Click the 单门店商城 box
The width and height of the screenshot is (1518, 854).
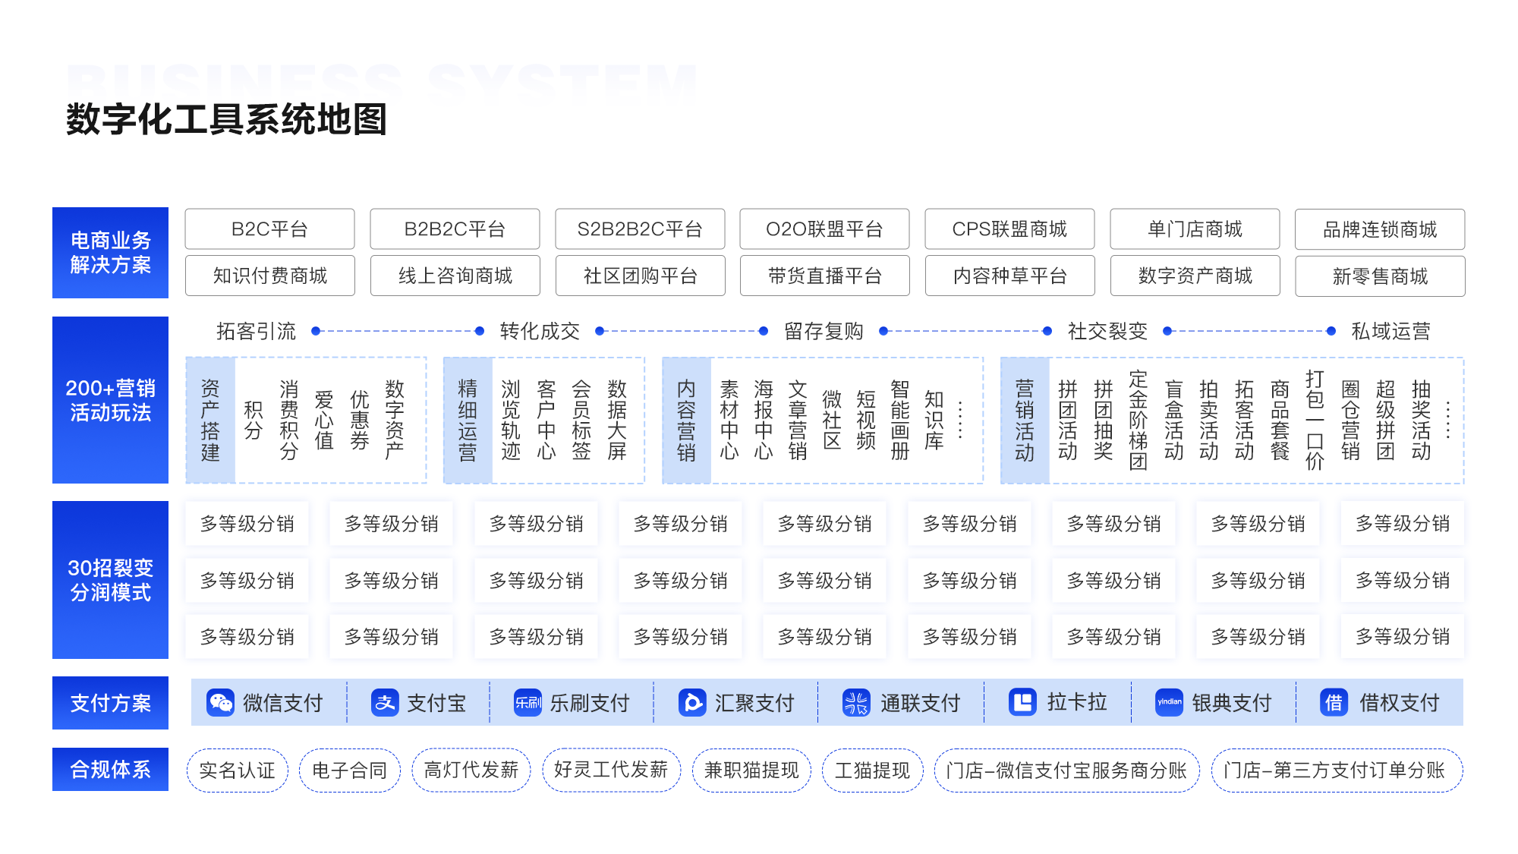point(1195,229)
